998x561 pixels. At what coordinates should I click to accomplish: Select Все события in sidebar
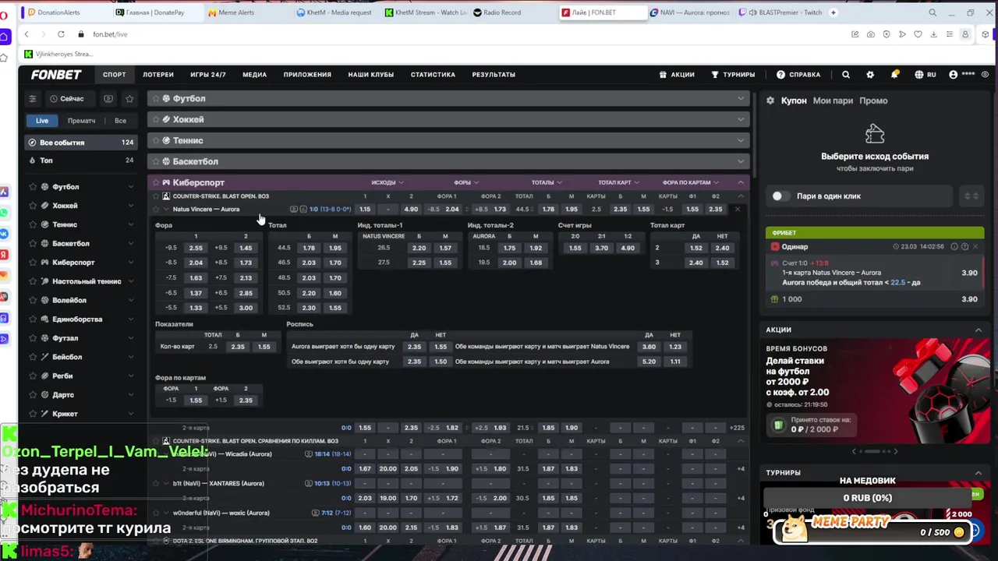click(80, 143)
